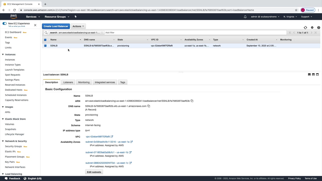Click the pin shortcut icon in AWS navbar
This screenshot has height=181, width=322.
[x=75, y=17]
